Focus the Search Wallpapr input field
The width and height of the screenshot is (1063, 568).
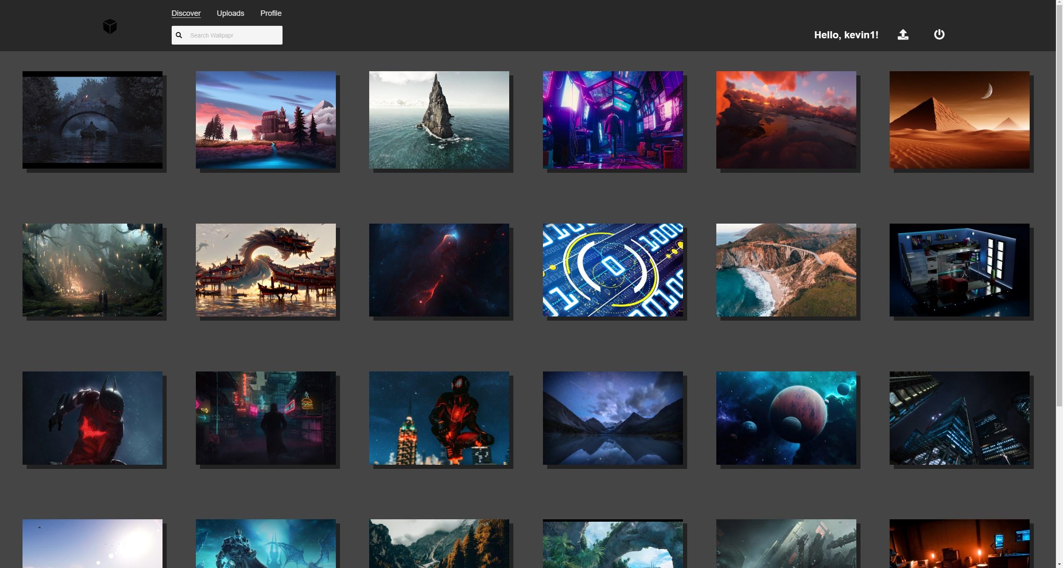[233, 35]
